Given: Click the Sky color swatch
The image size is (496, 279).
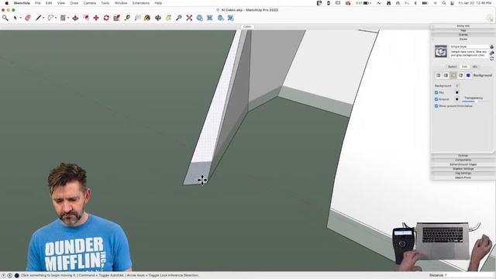Looking at the screenshot, I should (456, 92).
